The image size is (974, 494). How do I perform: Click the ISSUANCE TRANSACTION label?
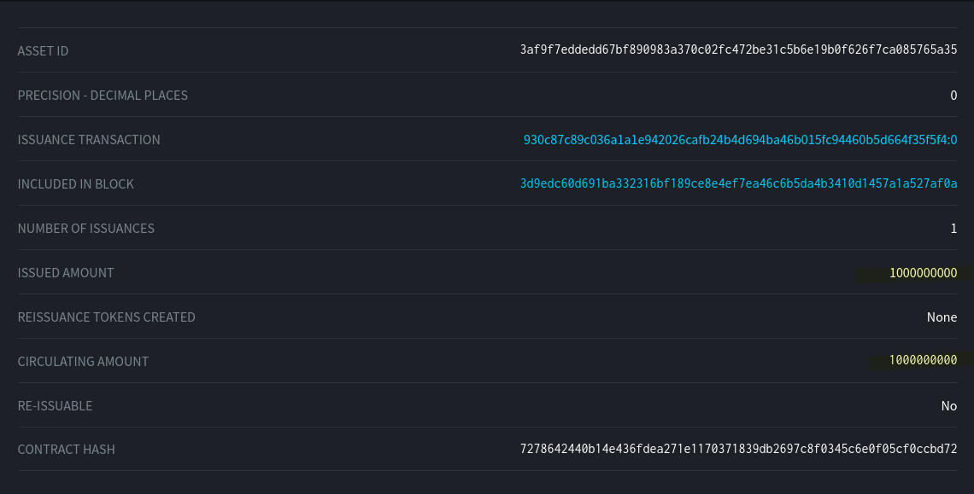click(x=89, y=140)
